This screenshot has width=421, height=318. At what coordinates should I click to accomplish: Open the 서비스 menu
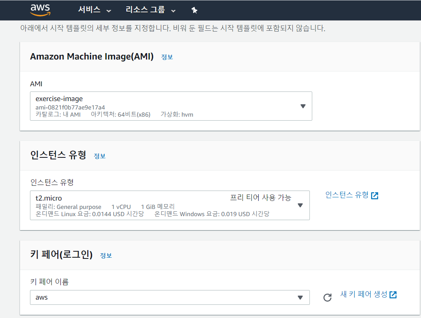(x=89, y=10)
